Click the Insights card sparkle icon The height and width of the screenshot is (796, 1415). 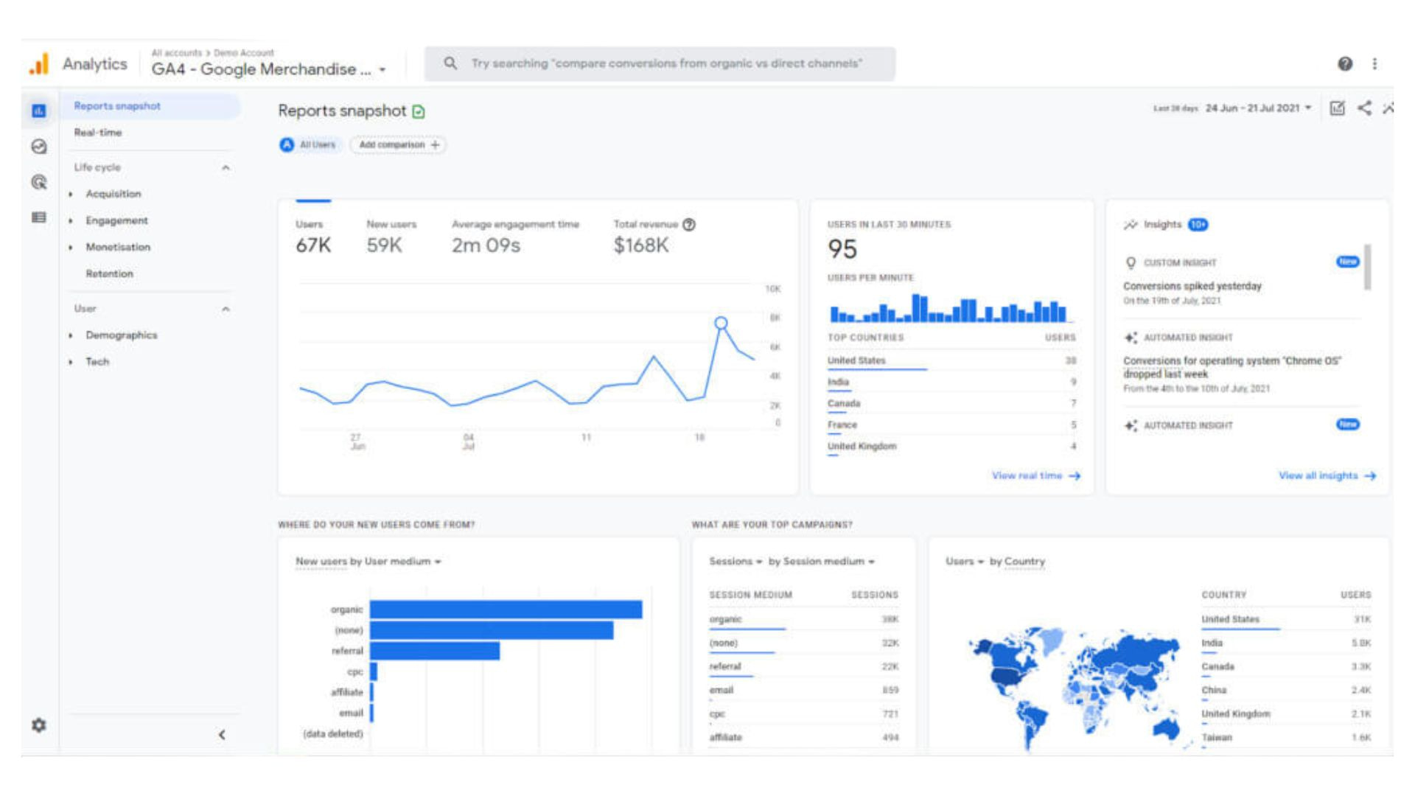[x=1131, y=225]
